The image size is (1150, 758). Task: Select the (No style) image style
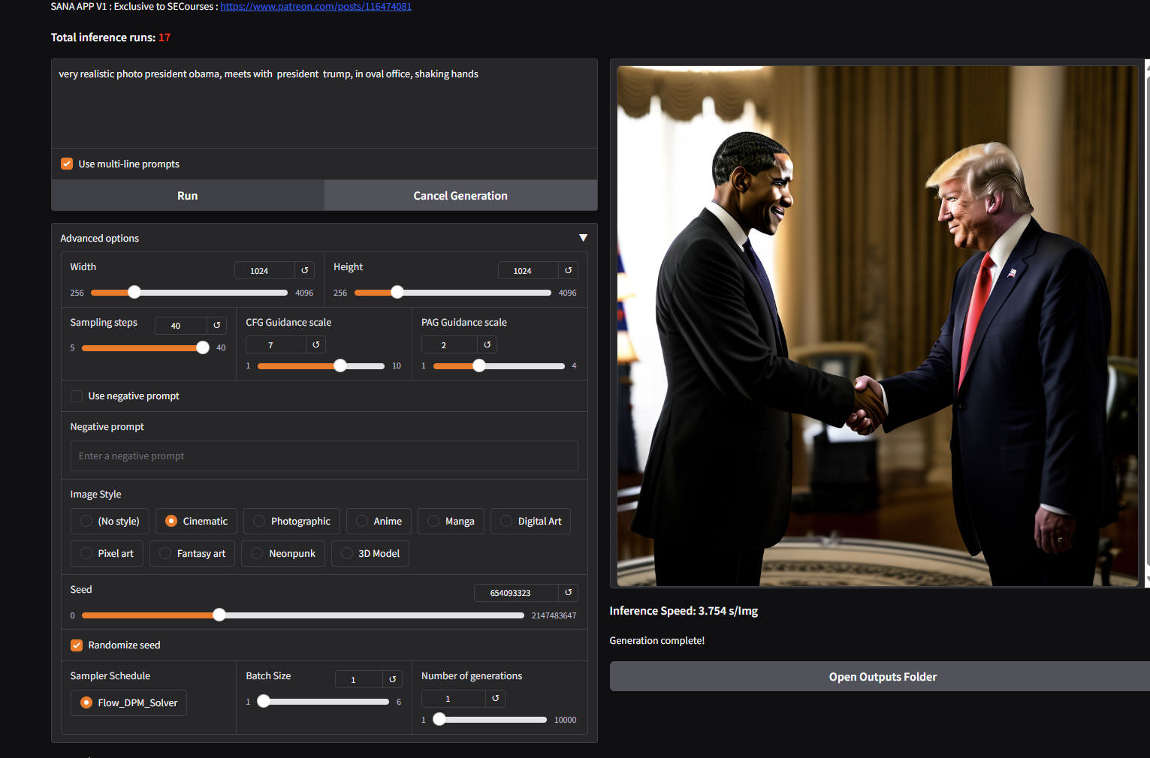pos(110,521)
